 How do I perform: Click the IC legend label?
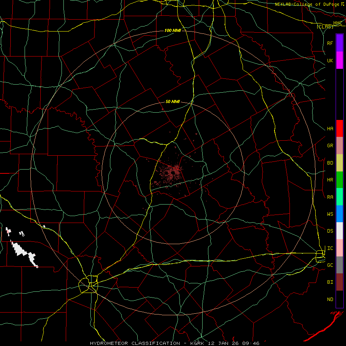[x=330, y=248]
